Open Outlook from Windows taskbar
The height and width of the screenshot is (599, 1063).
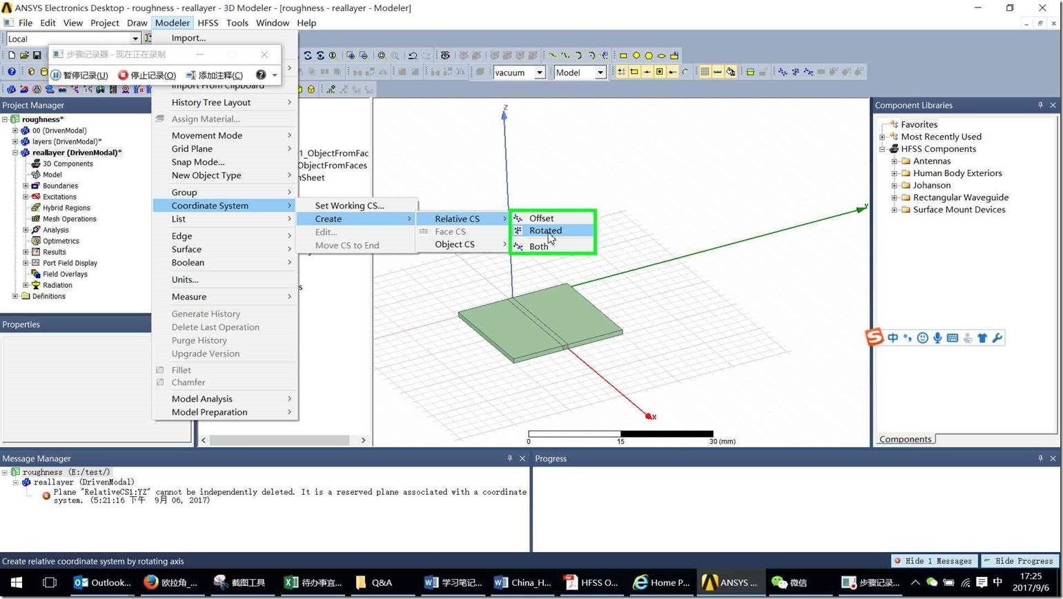click(x=102, y=582)
